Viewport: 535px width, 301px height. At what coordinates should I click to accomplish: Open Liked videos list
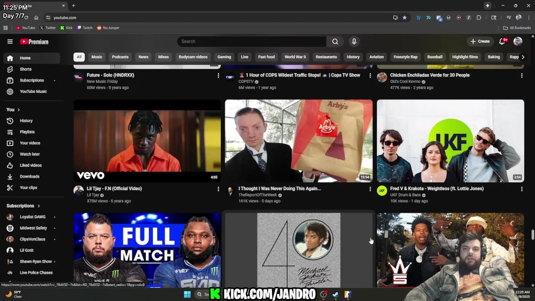coord(31,165)
